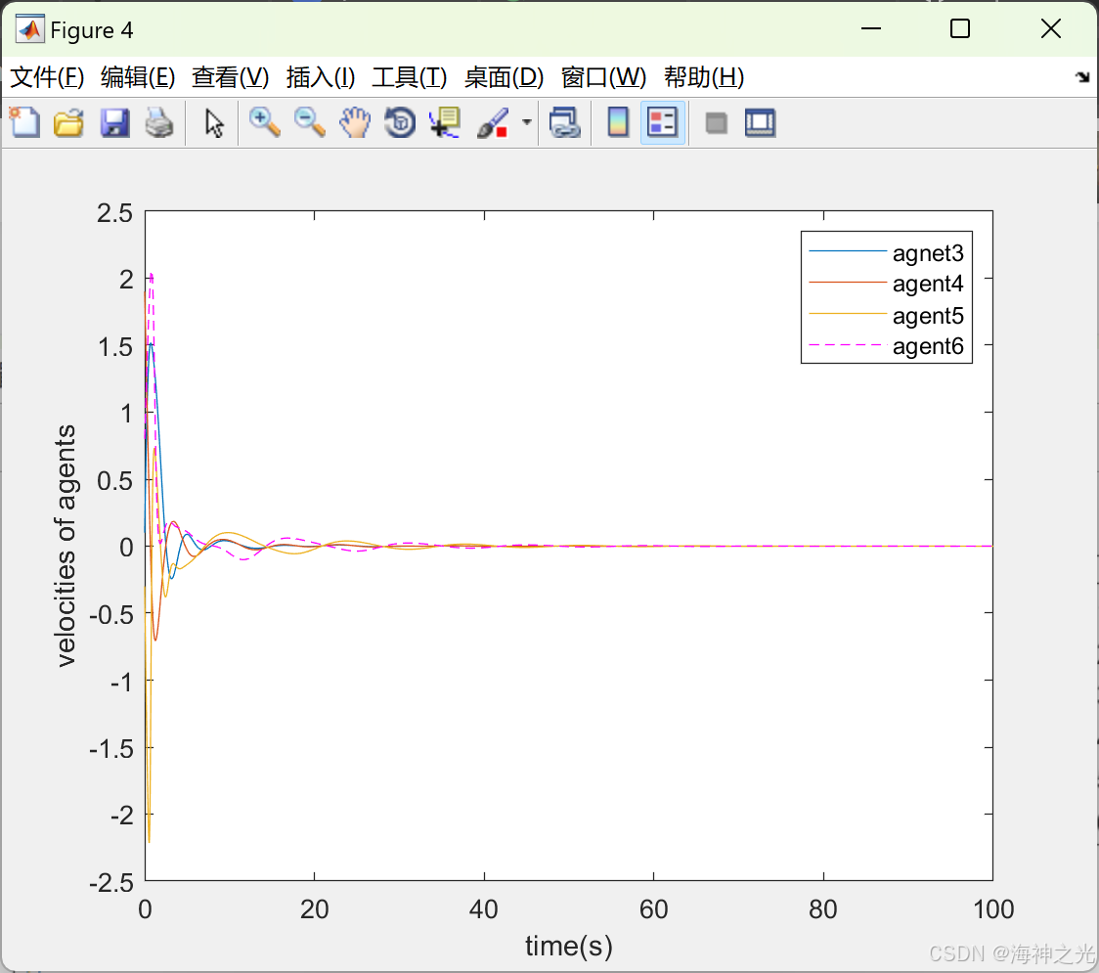This screenshot has width=1099, height=973.
Task: Click the Link Plot icon
Action: (565, 122)
